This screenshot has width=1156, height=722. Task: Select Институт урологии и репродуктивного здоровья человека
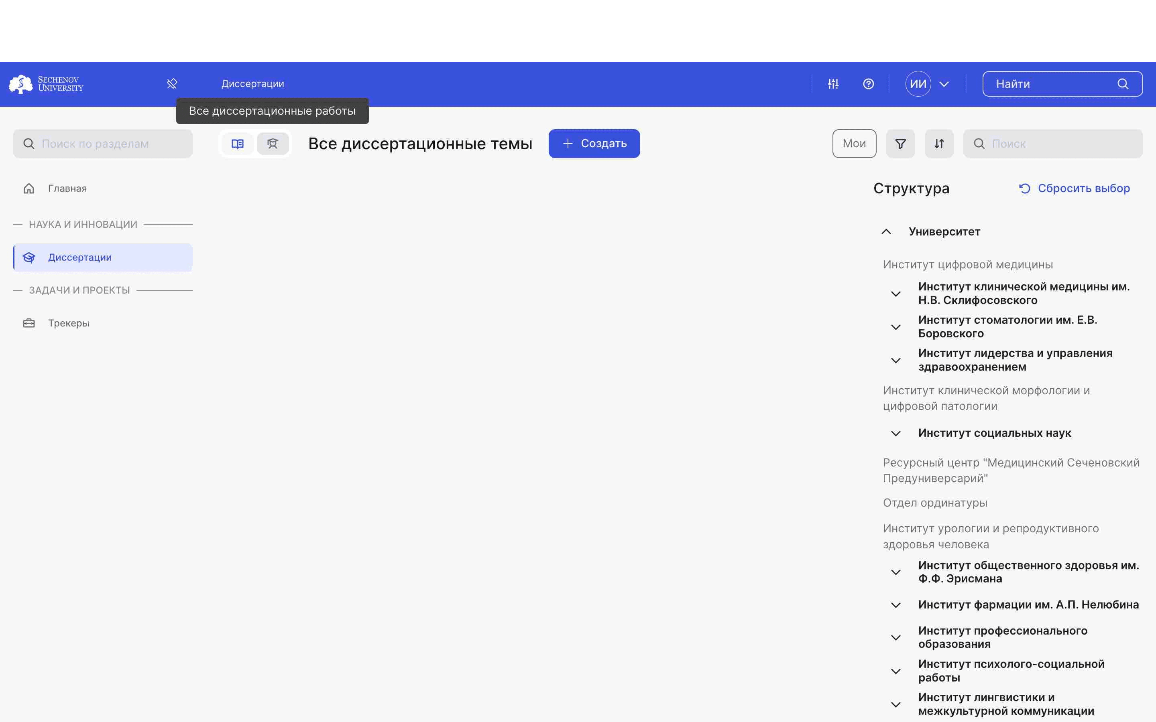pos(991,536)
